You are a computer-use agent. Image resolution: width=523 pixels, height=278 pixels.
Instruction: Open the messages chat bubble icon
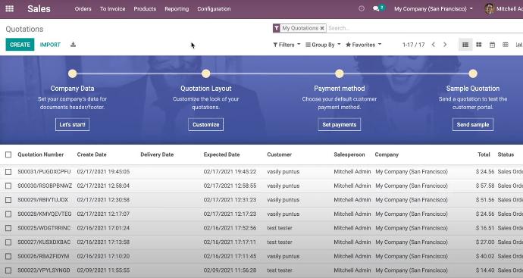[x=376, y=8]
